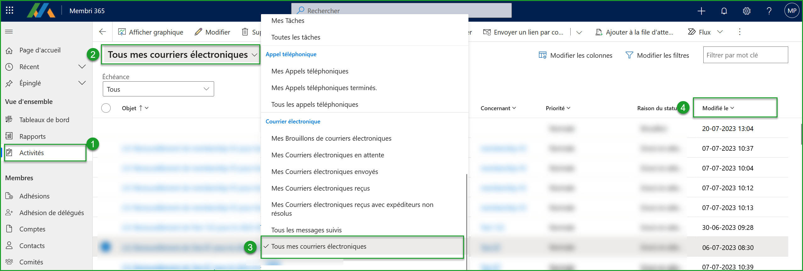The width and height of the screenshot is (803, 271).
Task: Click the back arrow in toolbar
Action: coord(102,32)
